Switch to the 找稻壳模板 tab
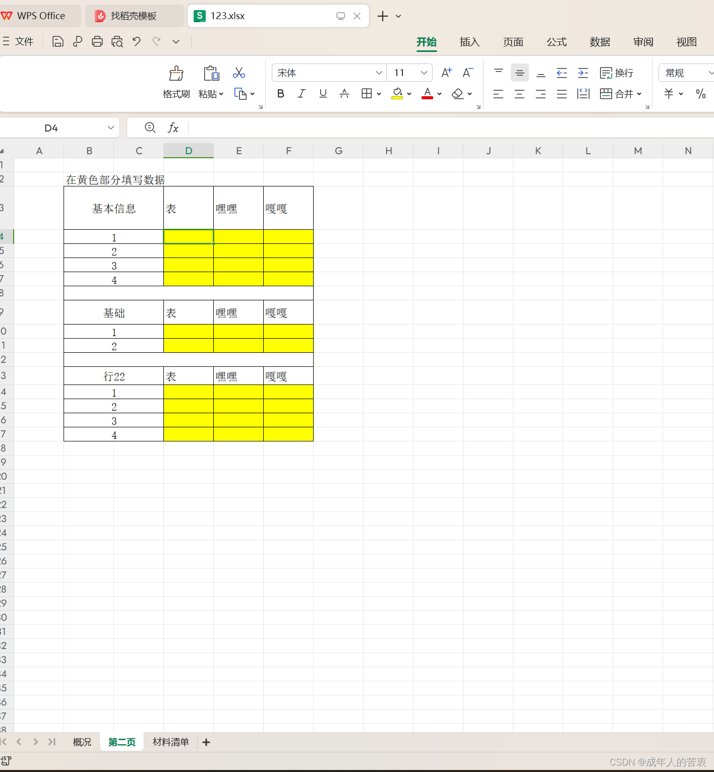Viewport: 714px width, 772px height. [134, 16]
